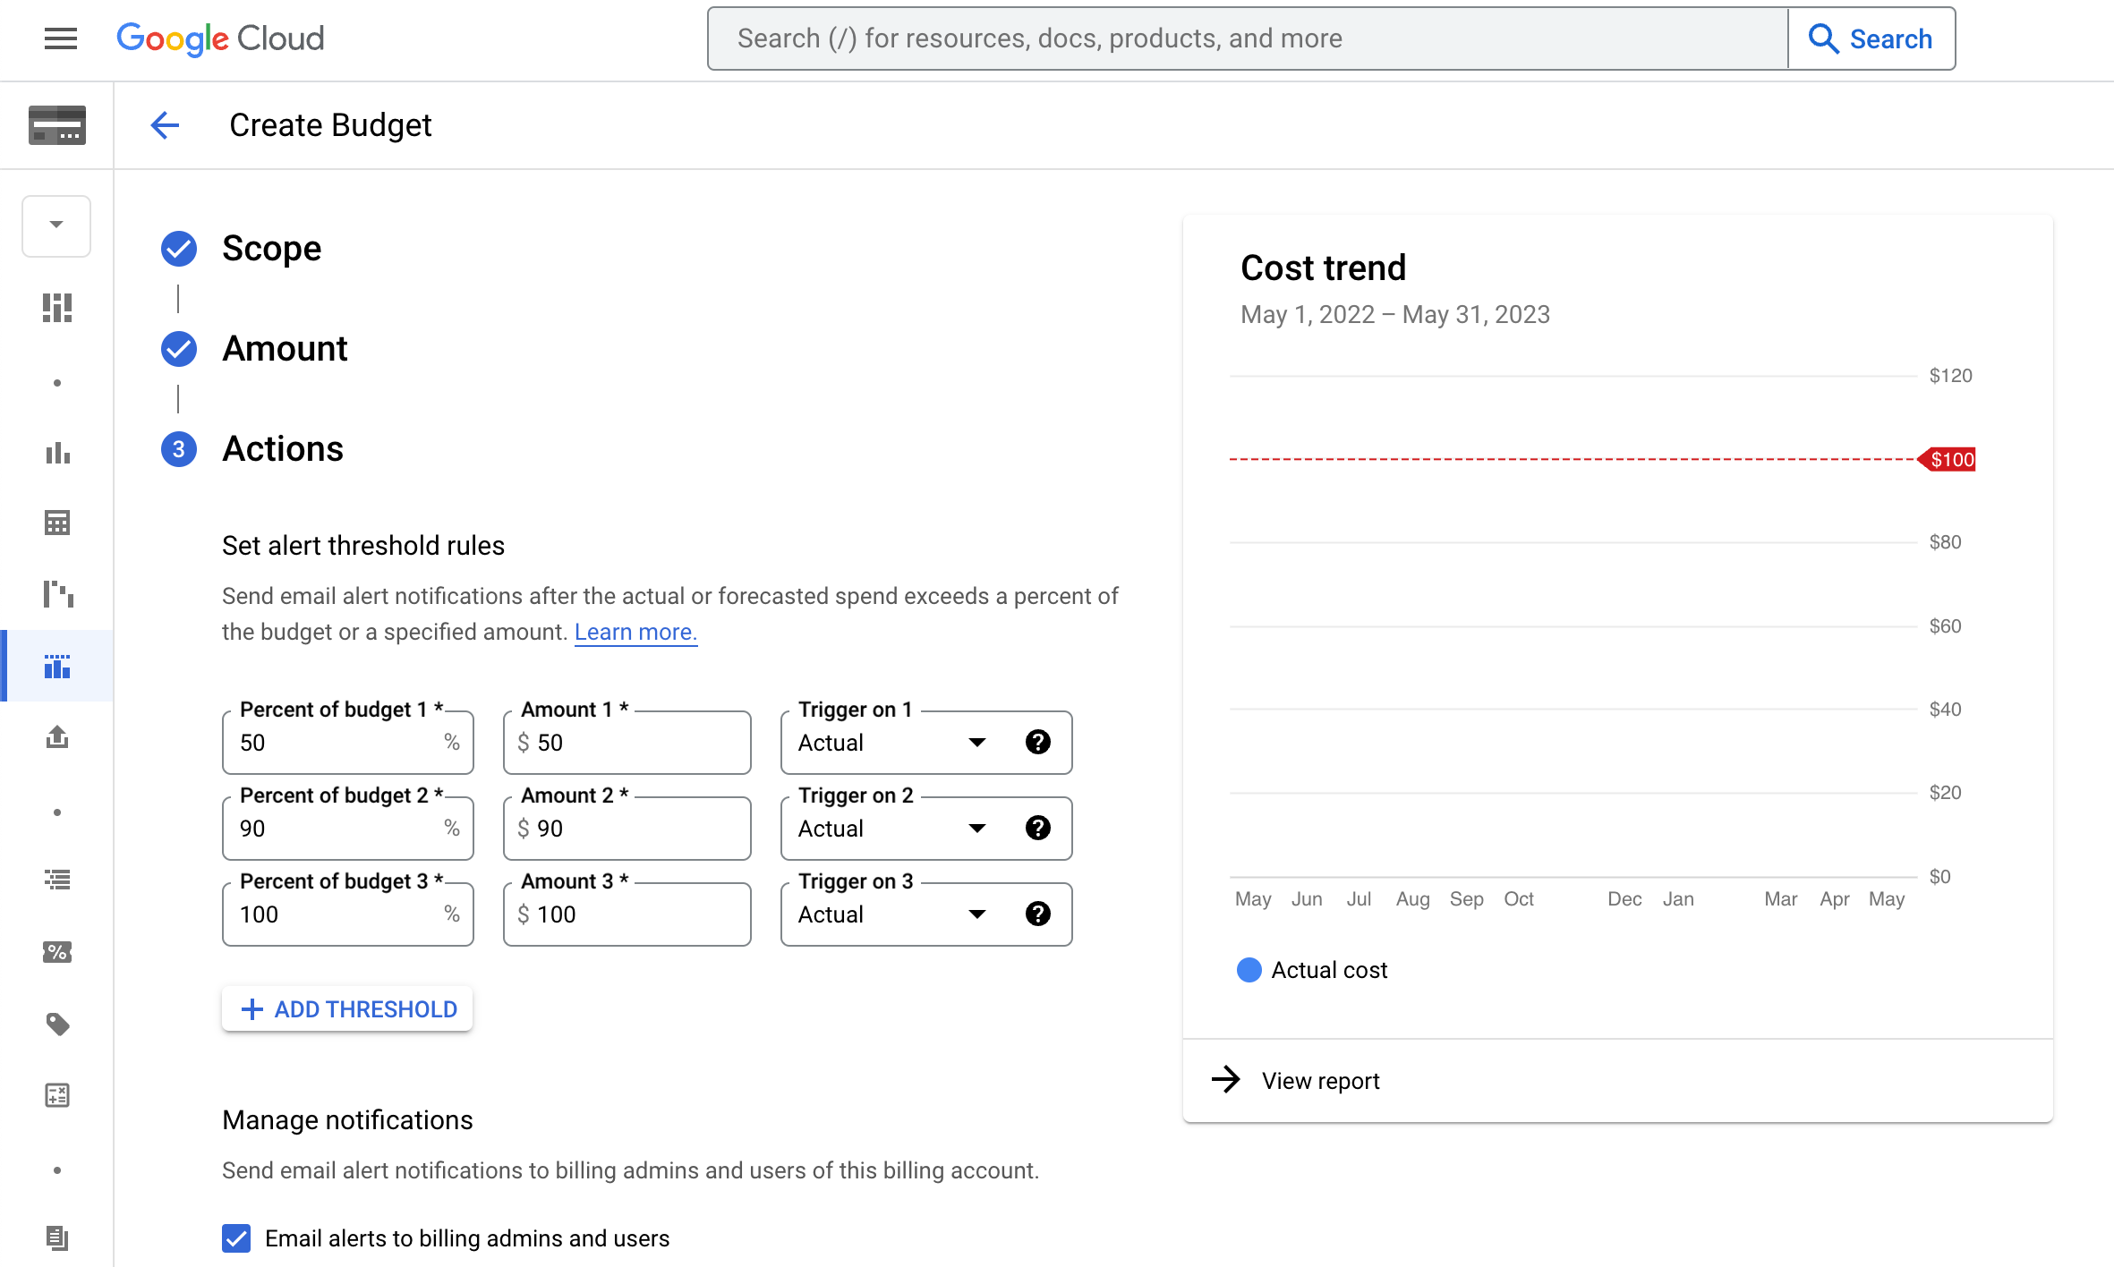Click the ADD THRESHOLD button

pos(346,1009)
